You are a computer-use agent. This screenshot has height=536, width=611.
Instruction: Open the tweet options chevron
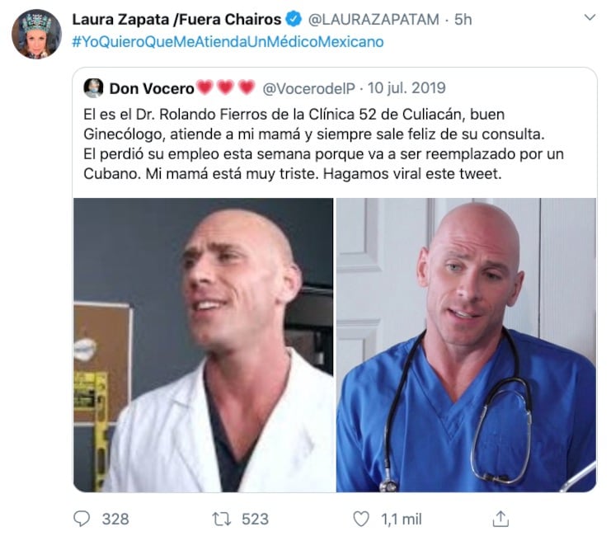590,17
